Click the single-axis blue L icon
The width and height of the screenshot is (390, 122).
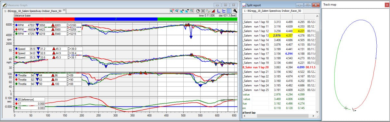click(x=219, y=11)
